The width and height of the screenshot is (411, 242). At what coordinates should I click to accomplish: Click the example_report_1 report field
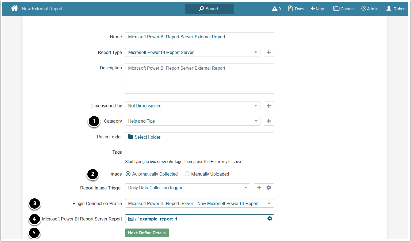199,219
